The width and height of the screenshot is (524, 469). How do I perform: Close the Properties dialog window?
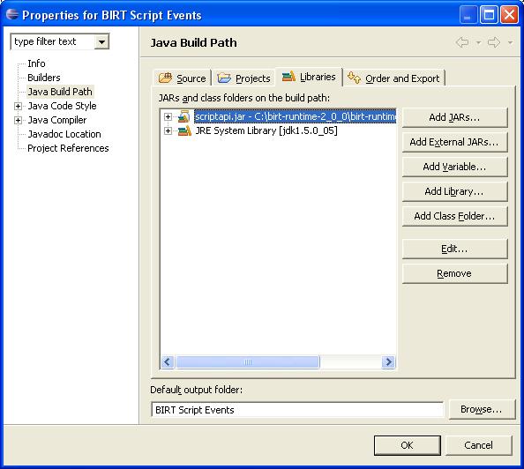509,15
